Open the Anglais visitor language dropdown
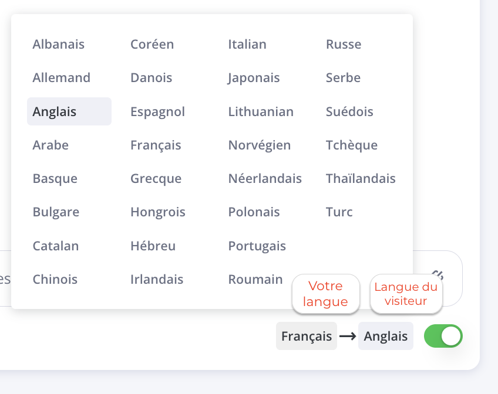The image size is (498, 394). [x=386, y=336]
